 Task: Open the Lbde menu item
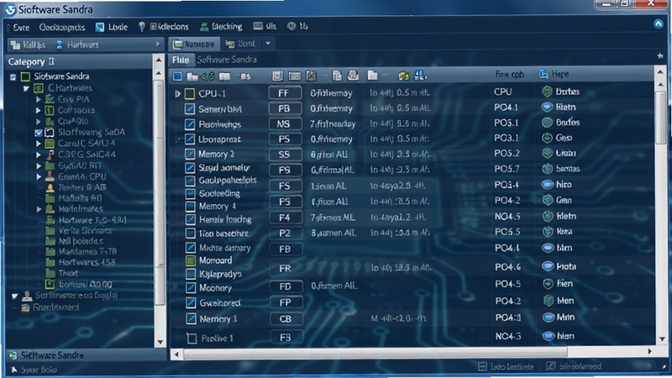pyautogui.click(x=112, y=27)
